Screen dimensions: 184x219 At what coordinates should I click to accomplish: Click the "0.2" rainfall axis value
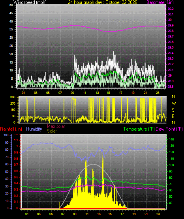pyautogui.click(x=16, y=196)
